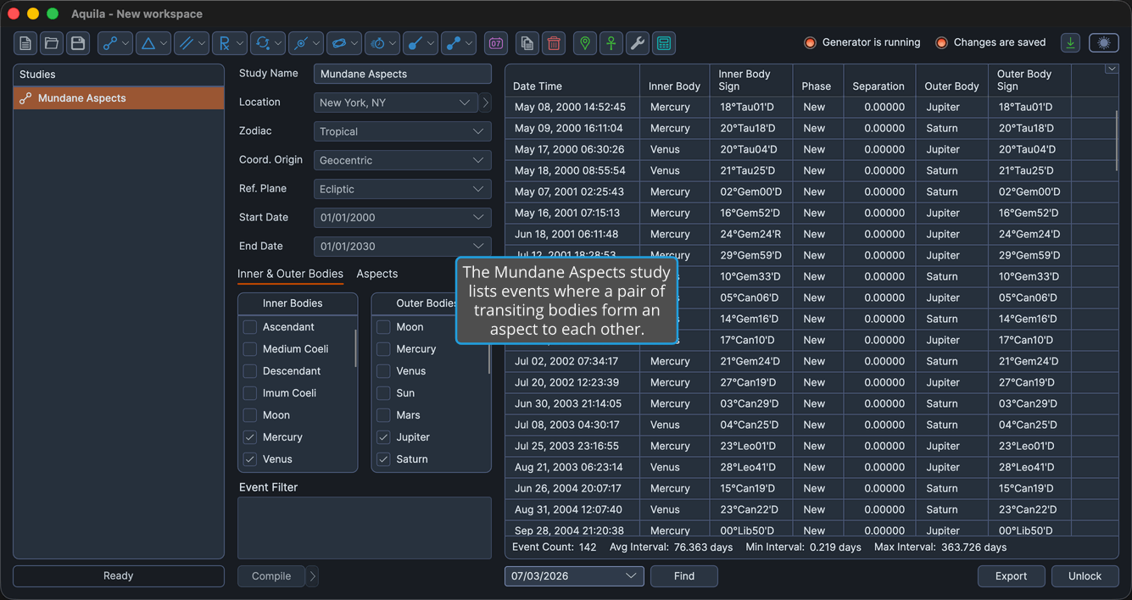Click the Export button
This screenshot has width=1132, height=600.
(1012, 576)
